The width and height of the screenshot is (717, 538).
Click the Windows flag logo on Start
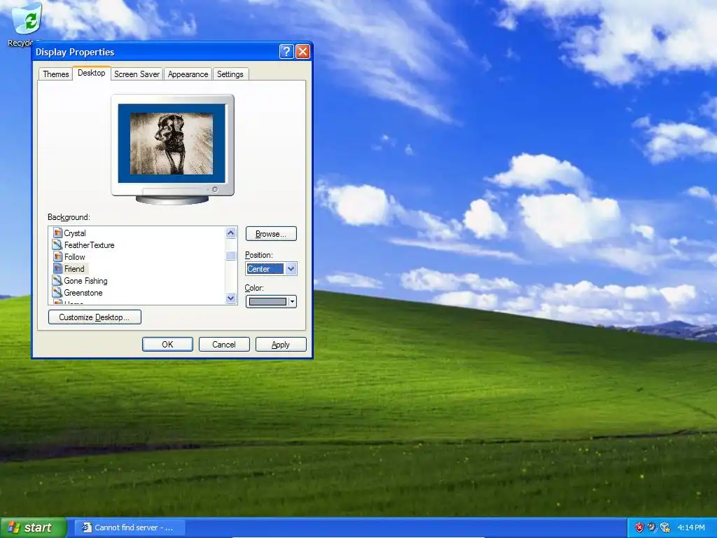tap(14, 527)
